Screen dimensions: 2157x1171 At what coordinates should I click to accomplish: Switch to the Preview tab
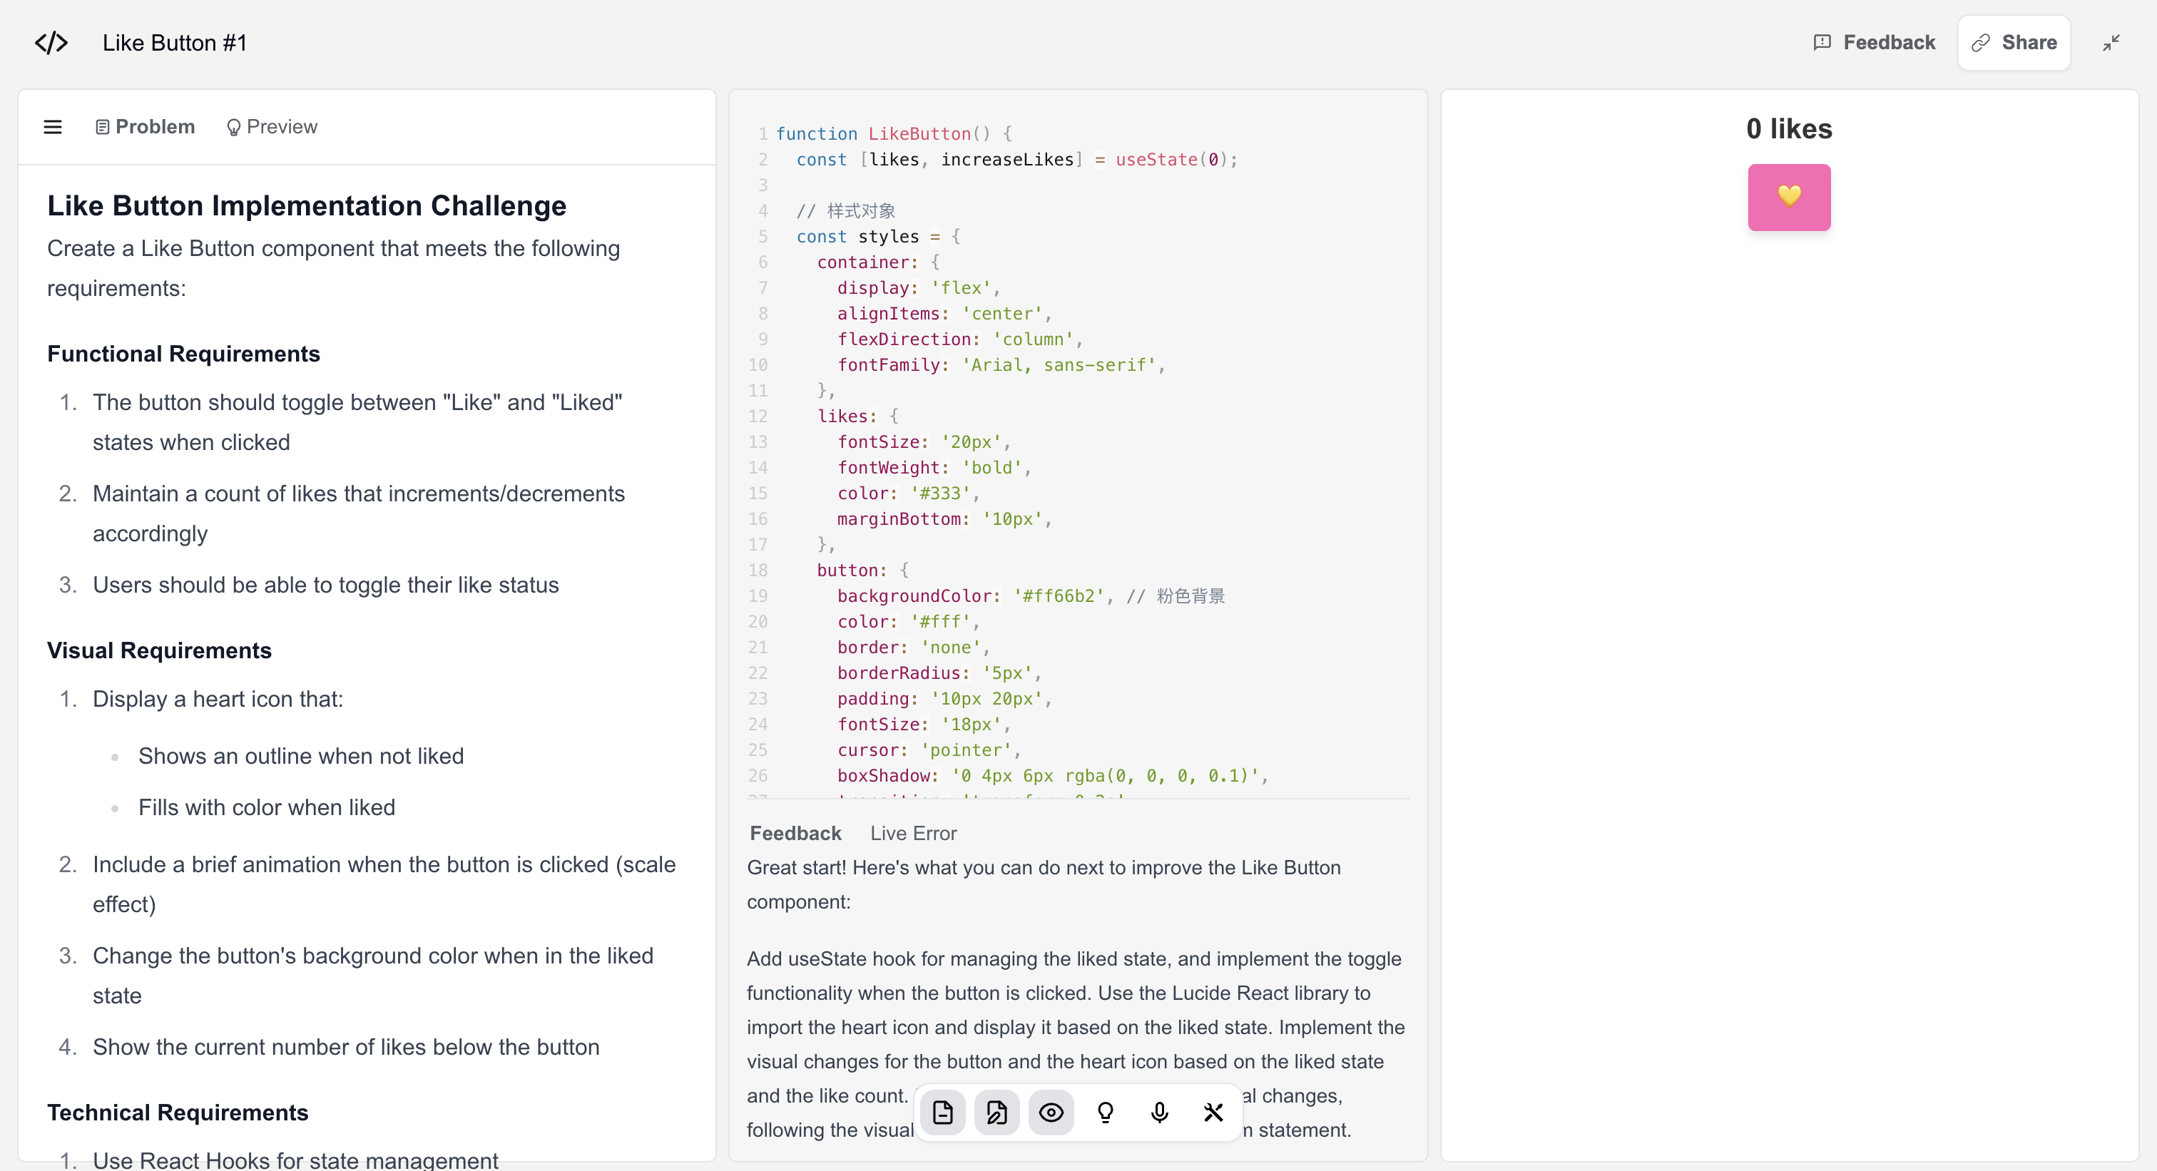click(272, 126)
